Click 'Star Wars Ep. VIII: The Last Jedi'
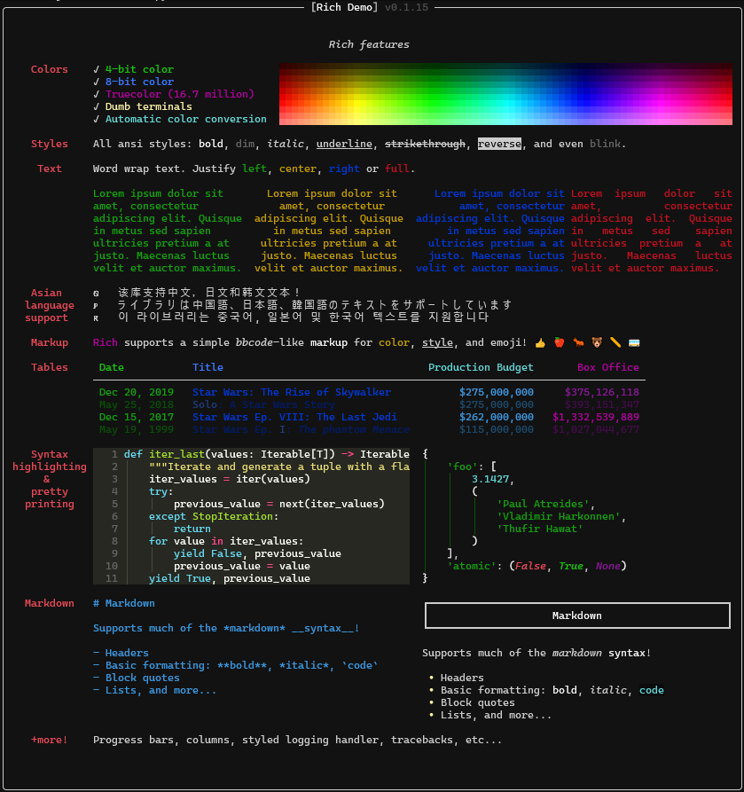This screenshot has width=744, height=792. (x=294, y=417)
